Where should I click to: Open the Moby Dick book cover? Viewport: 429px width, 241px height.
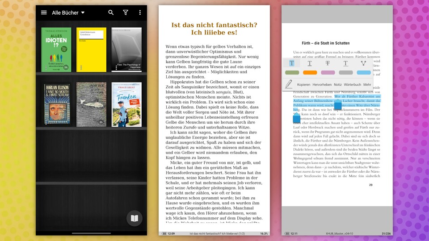click(91, 104)
